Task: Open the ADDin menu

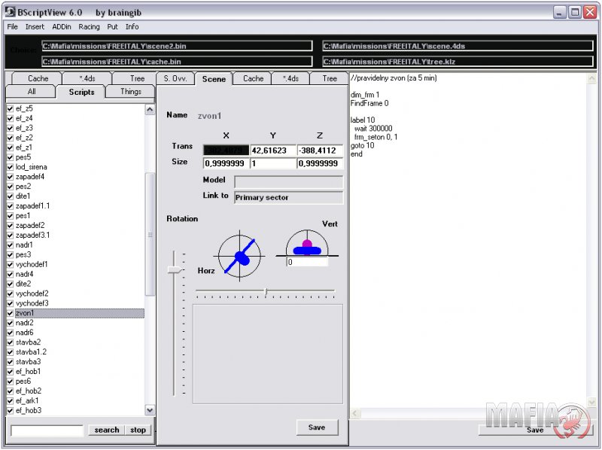Action: pos(61,26)
